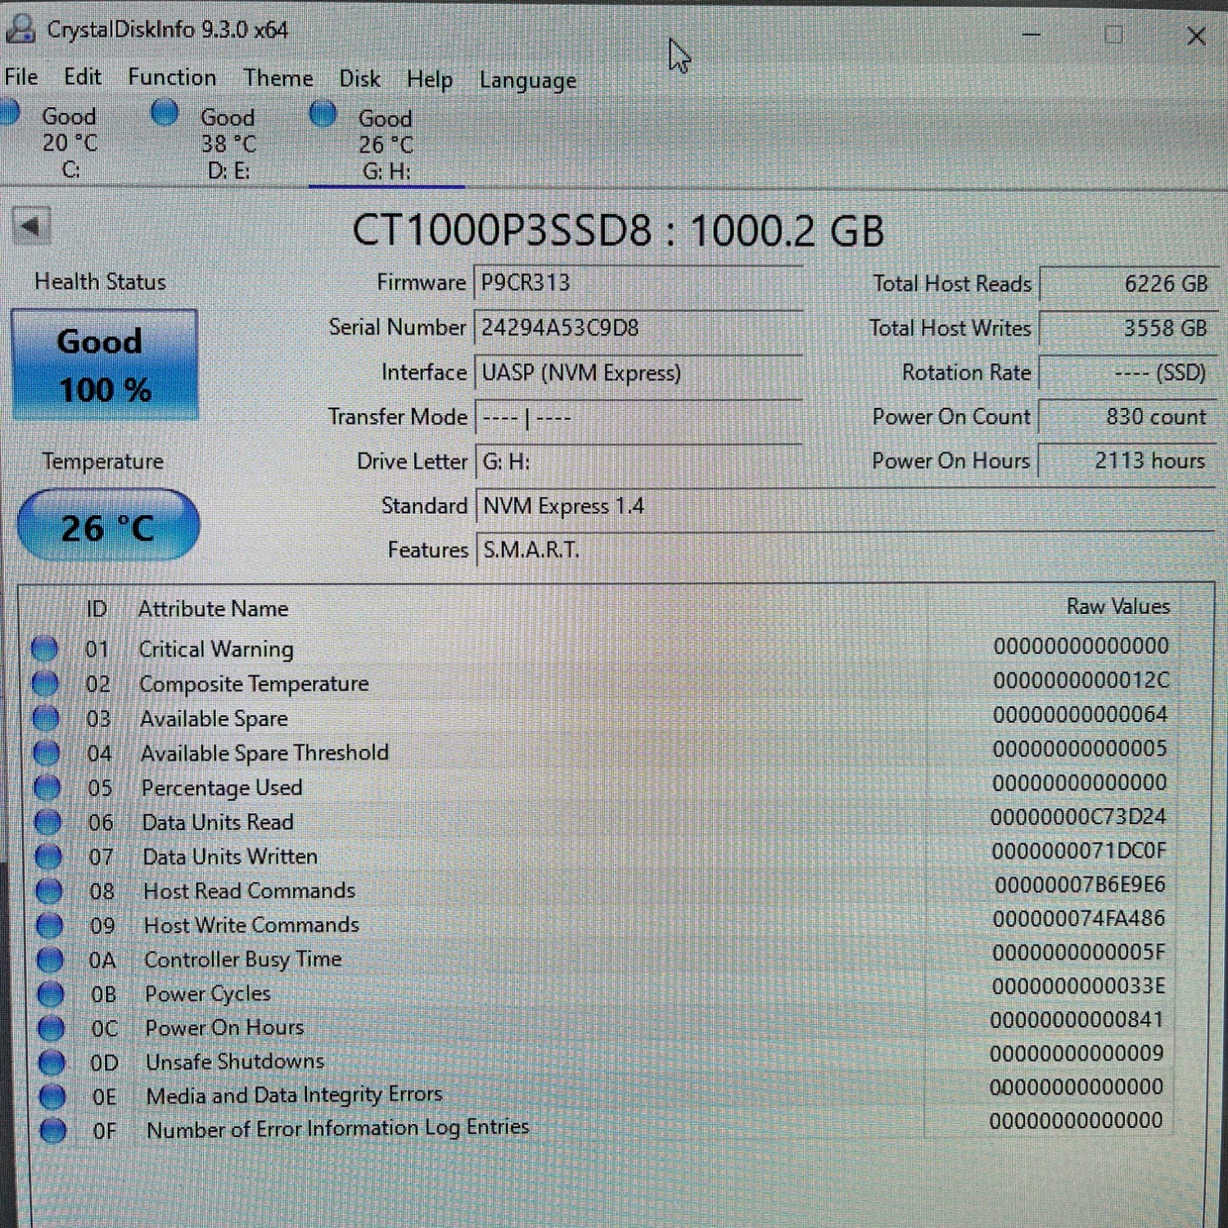Click the Firmware field P9CR313

pos(638,282)
